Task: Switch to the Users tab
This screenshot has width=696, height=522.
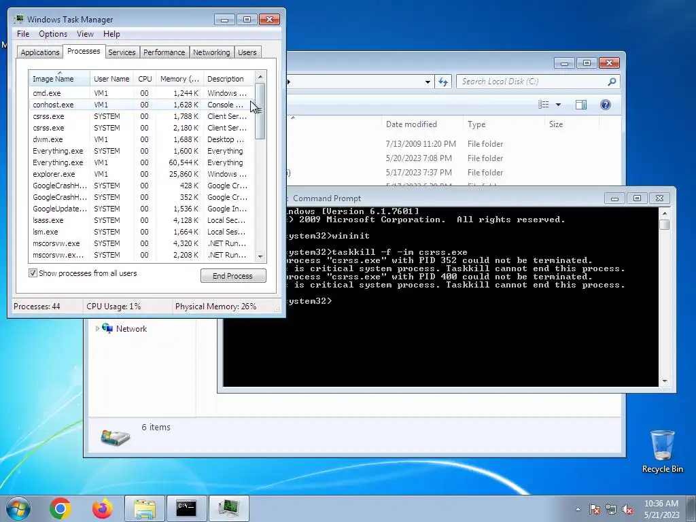Action: pos(247,52)
